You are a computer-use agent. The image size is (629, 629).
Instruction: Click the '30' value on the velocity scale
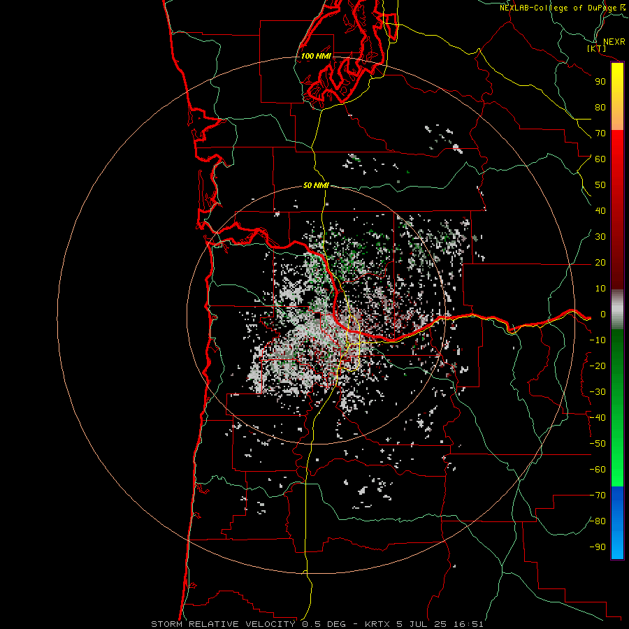point(600,237)
